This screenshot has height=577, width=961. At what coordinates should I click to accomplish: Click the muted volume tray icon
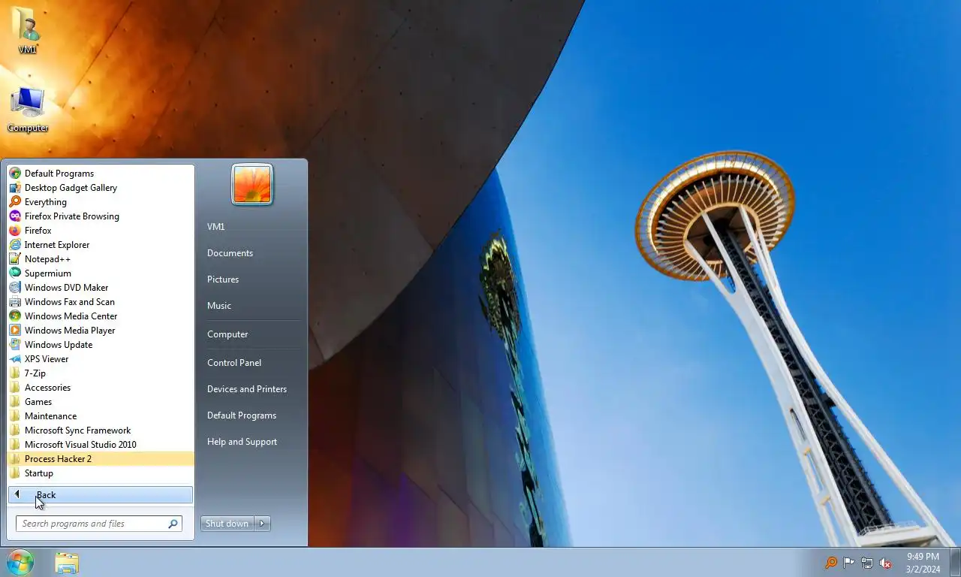tap(886, 562)
